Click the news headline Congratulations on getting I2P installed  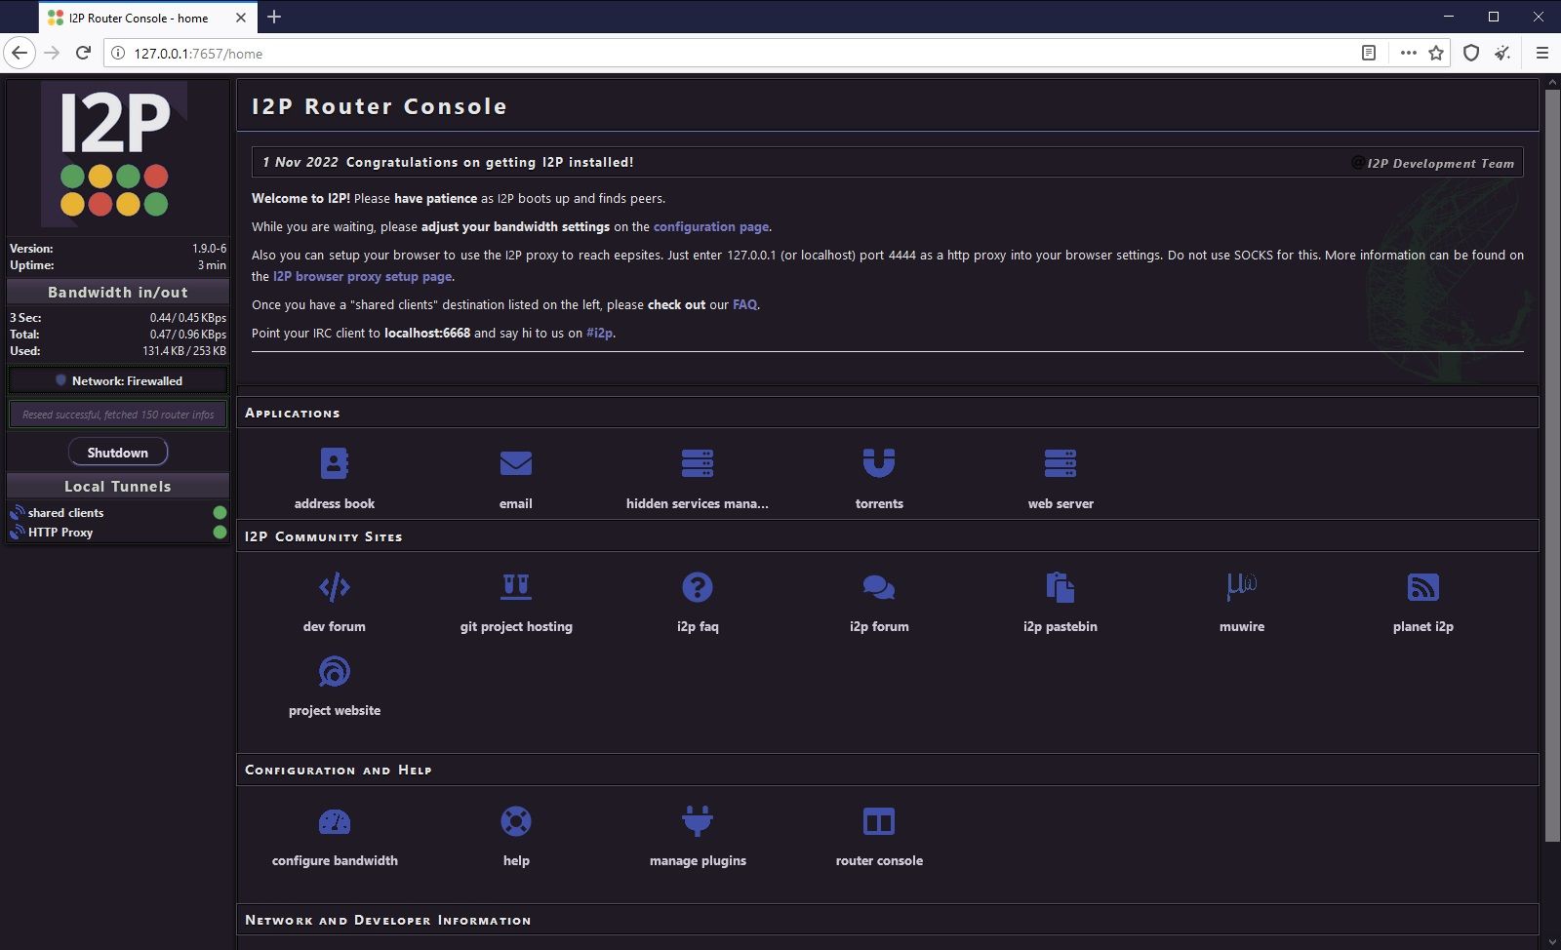(x=490, y=162)
